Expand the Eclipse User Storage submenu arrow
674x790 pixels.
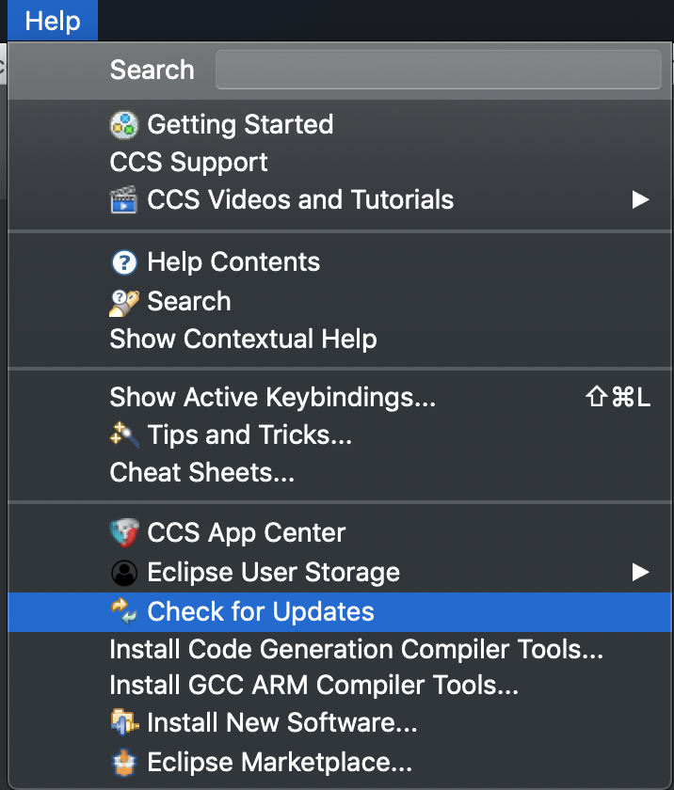coord(640,573)
